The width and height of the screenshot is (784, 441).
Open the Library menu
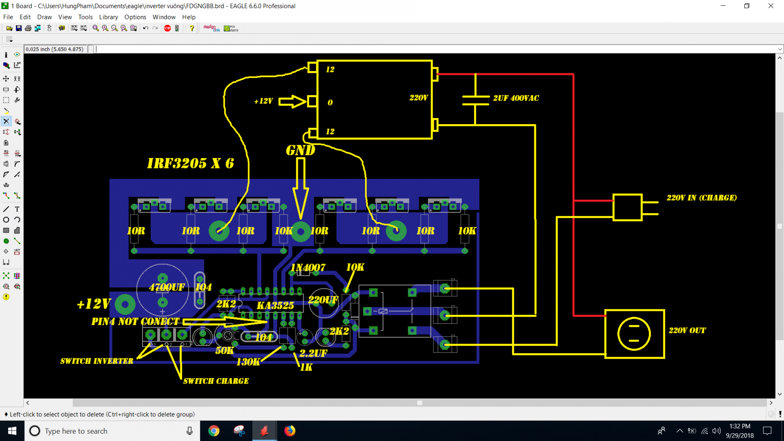coord(108,17)
